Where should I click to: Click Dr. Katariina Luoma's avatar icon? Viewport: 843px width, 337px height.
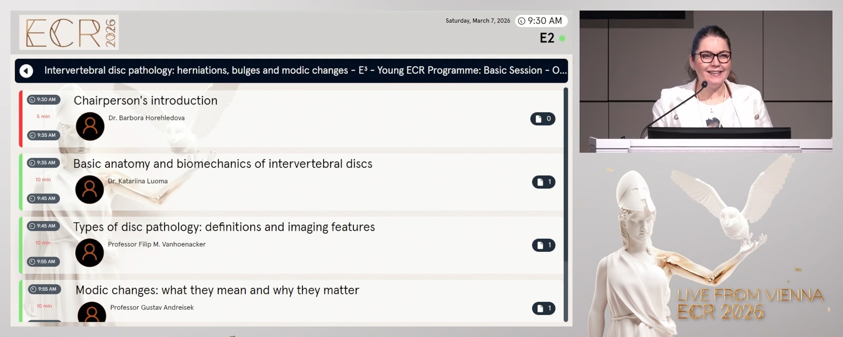pos(90,190)
